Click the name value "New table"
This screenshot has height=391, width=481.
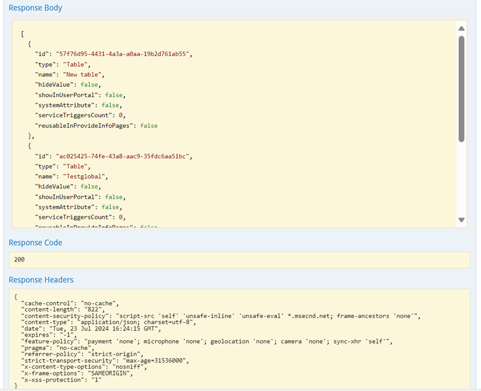82,75
